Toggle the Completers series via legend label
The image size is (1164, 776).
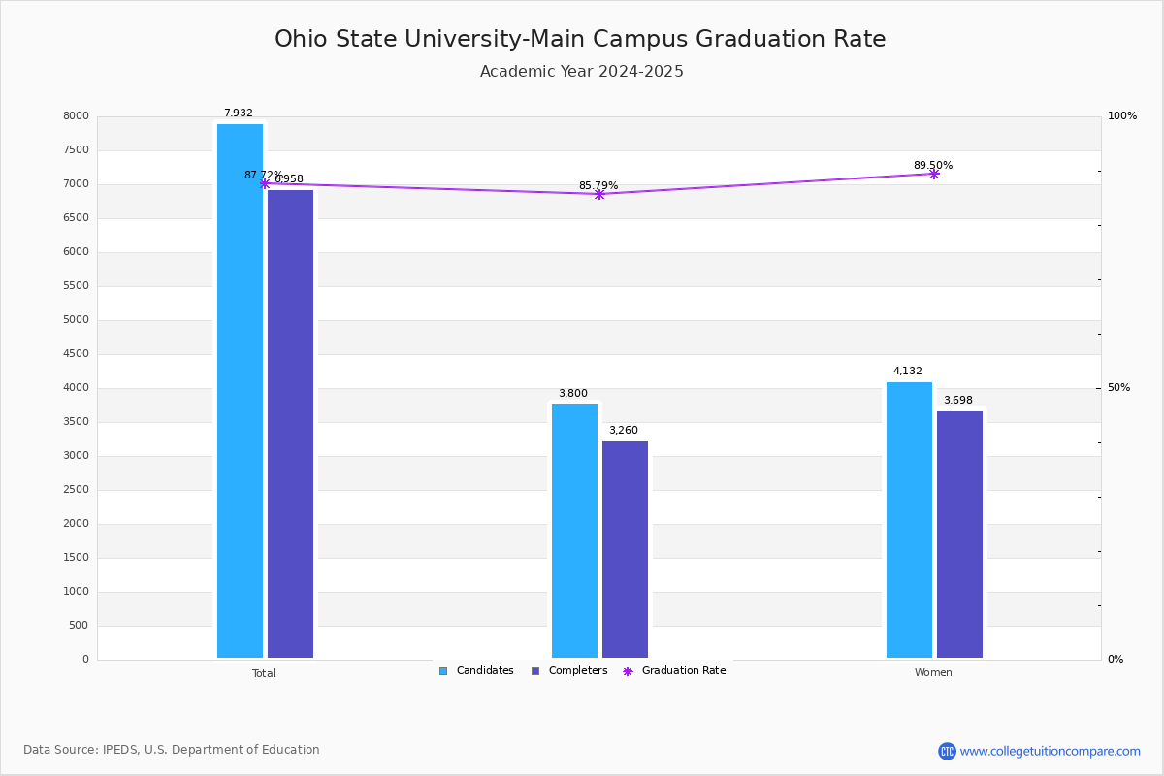pyautogui.click(x=578, y=671)
